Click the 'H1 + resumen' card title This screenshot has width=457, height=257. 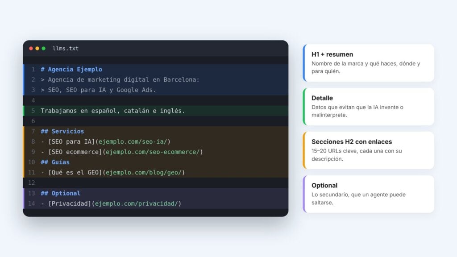[x=332, y=54]
